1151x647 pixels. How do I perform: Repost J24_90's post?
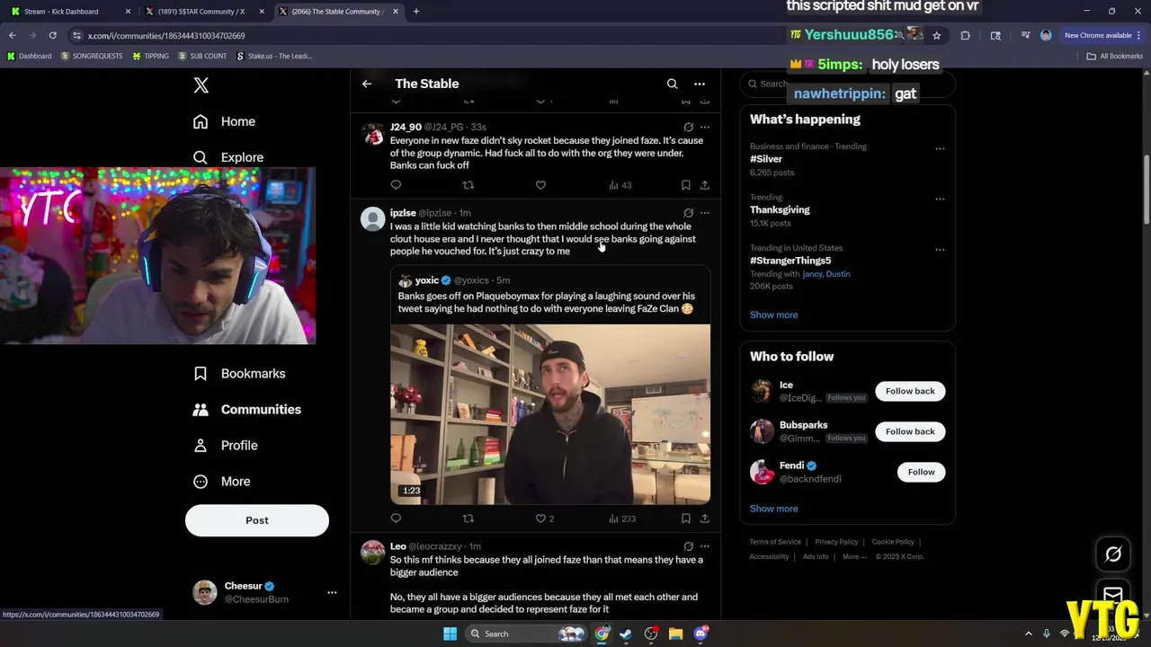click(468, 185)
